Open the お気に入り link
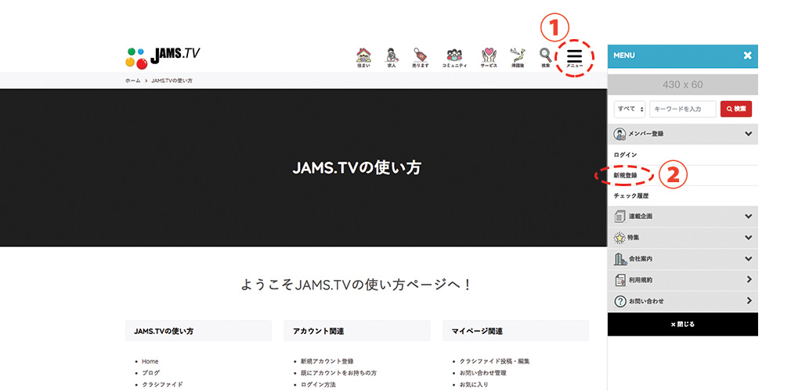This screenshot has width=802, height=391. tap(474, 385)
